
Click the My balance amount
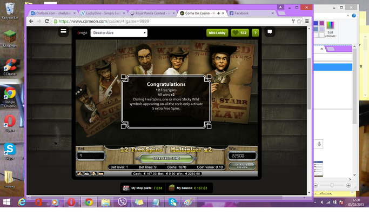[200, 188]
